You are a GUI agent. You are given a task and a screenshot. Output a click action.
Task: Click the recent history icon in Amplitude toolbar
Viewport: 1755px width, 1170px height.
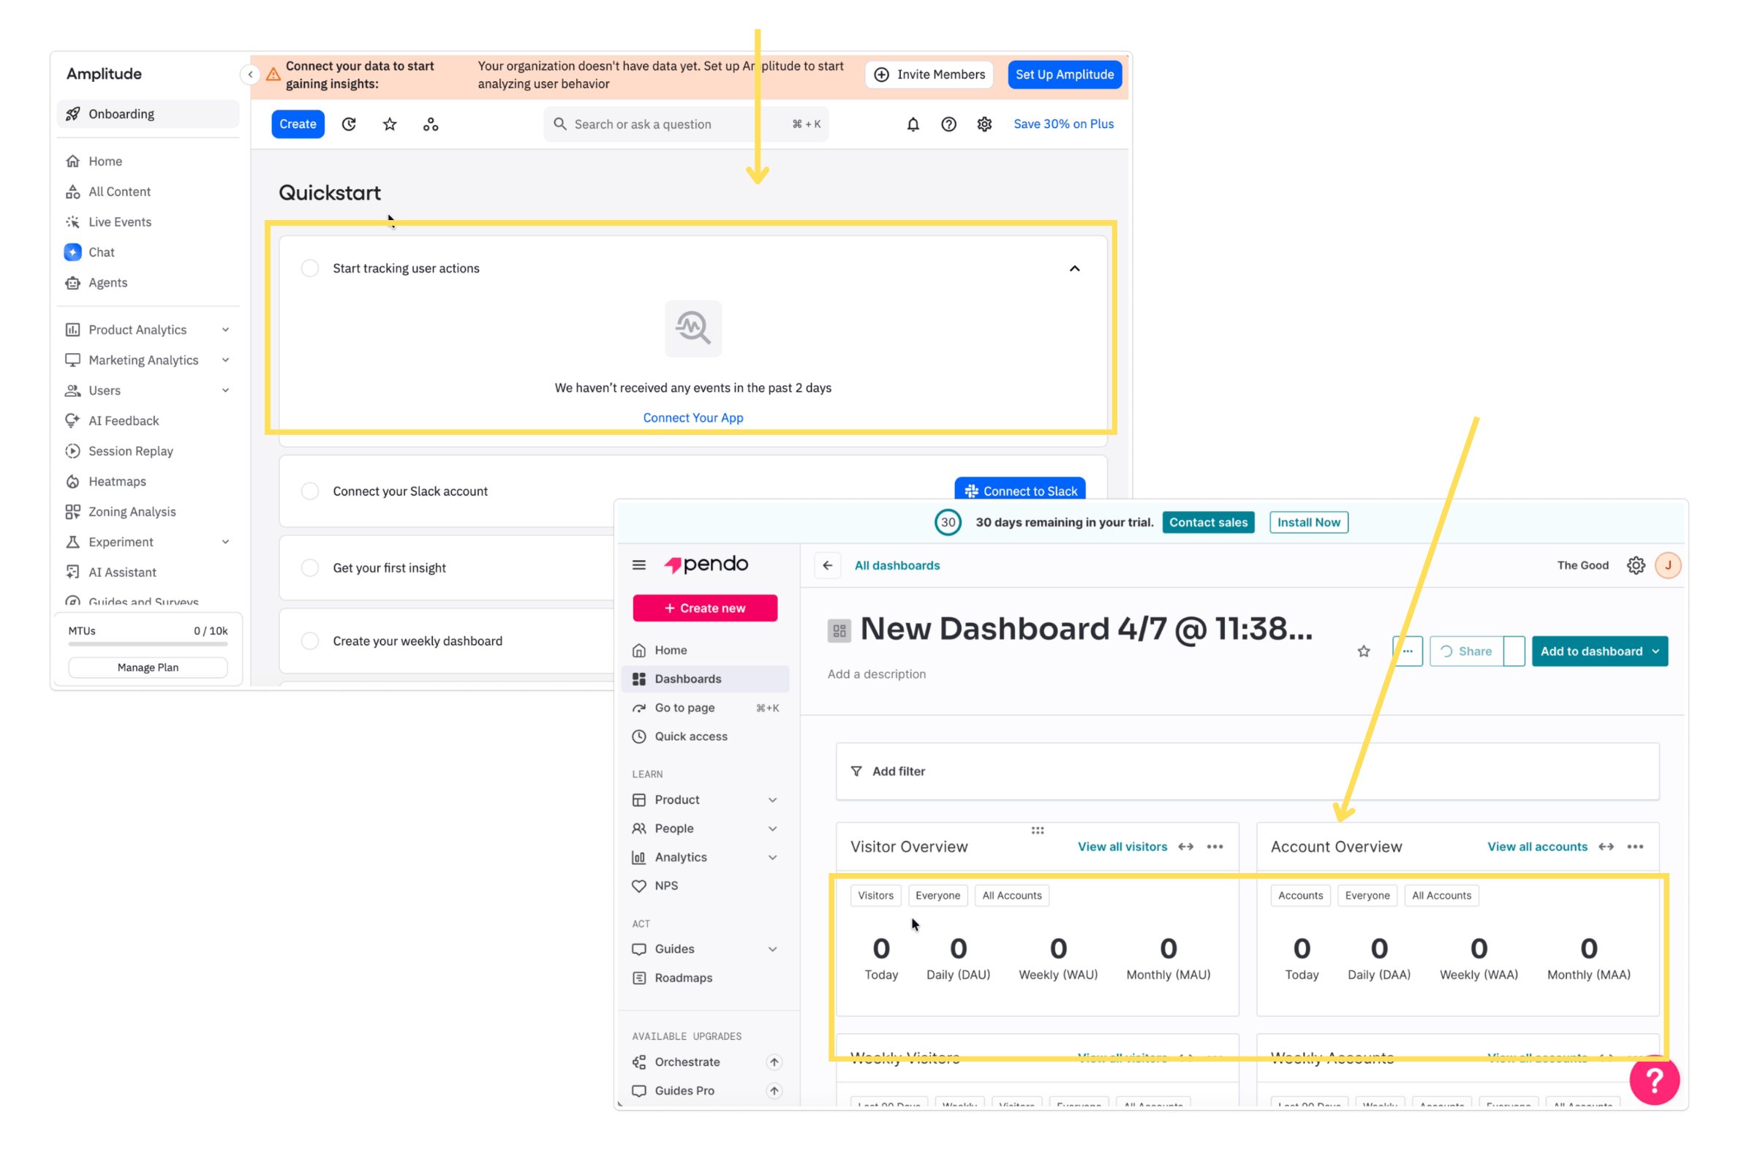pos(349,124)
